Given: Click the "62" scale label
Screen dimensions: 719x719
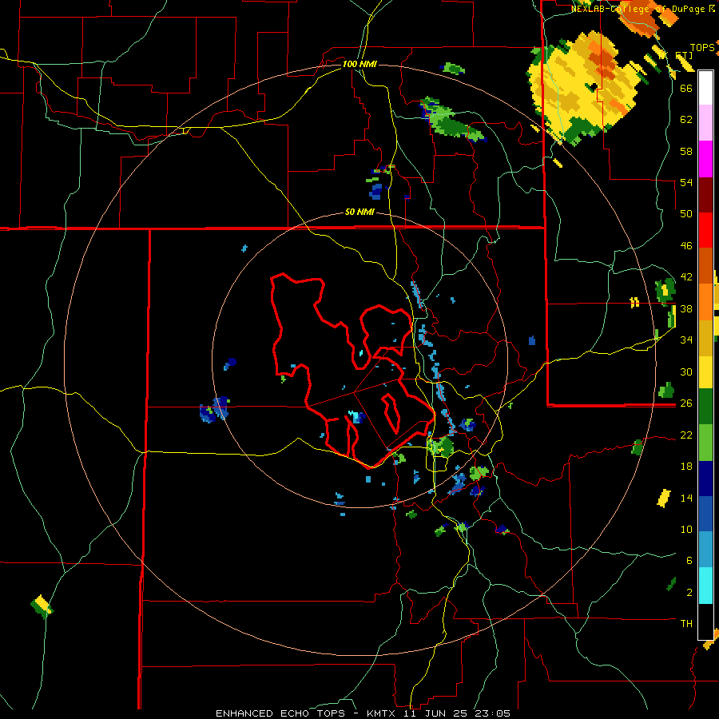Looking at the screenshot, I should click(686, 120).
